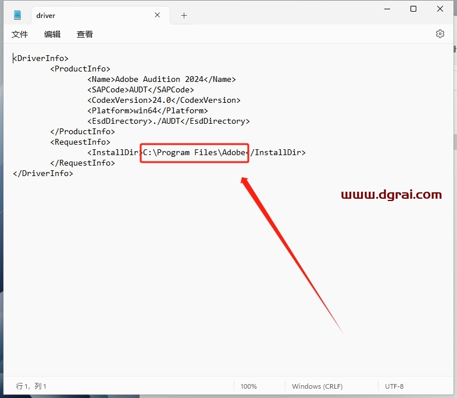
Task: Open the 编辑 menu
Action: click(52, 34)
